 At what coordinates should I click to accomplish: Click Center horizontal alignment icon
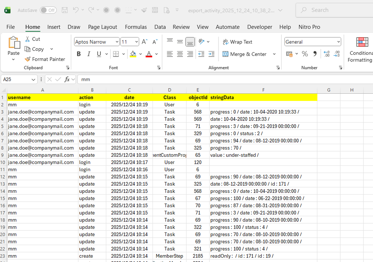[180, 54]
